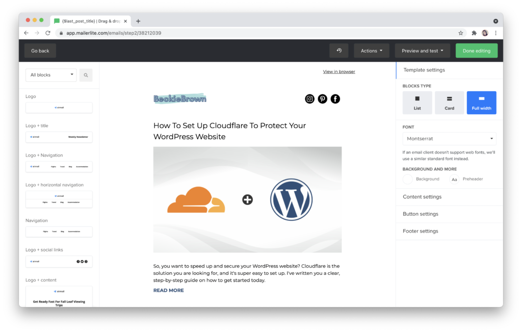Open the Chrome profile avatar

click(485, 33)
